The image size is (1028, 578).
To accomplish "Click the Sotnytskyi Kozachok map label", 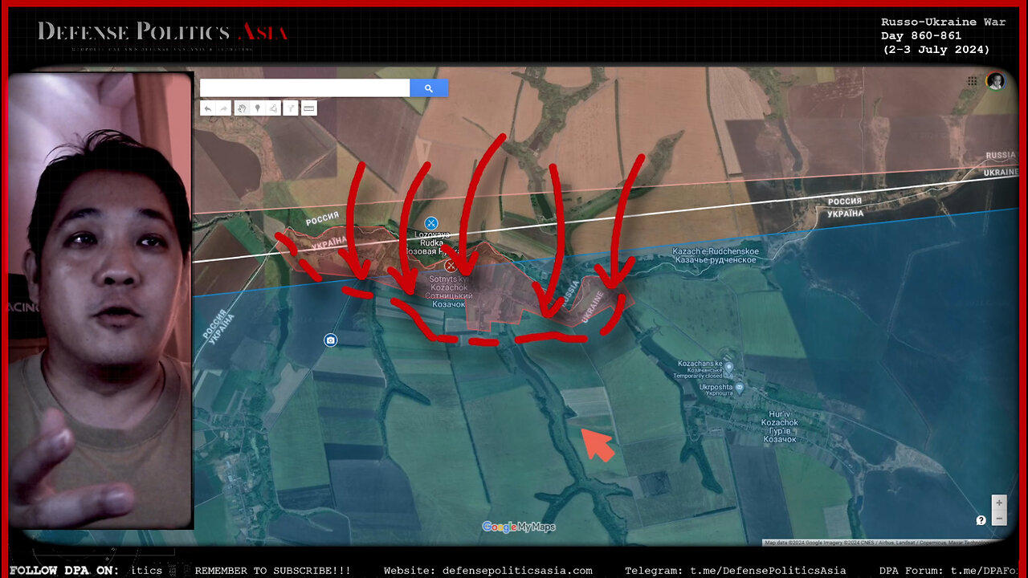I will (450, 292).
